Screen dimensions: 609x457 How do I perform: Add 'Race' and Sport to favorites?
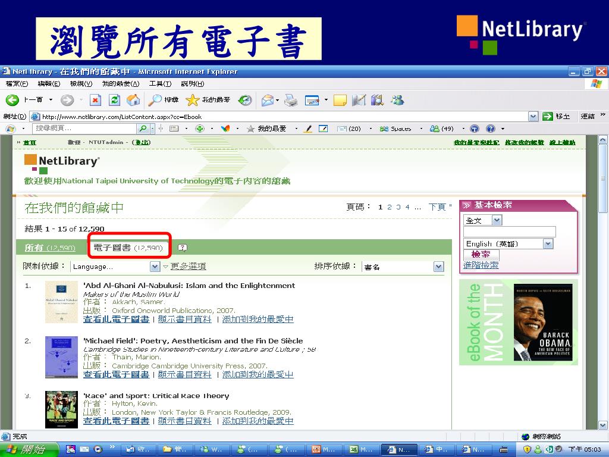[258, 421]
